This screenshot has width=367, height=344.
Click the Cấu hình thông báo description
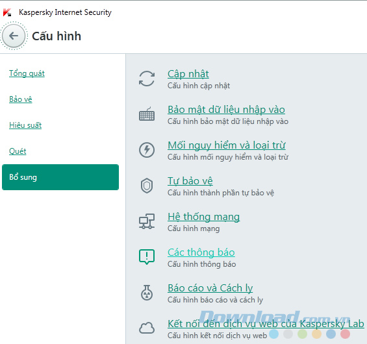[202, 264]
